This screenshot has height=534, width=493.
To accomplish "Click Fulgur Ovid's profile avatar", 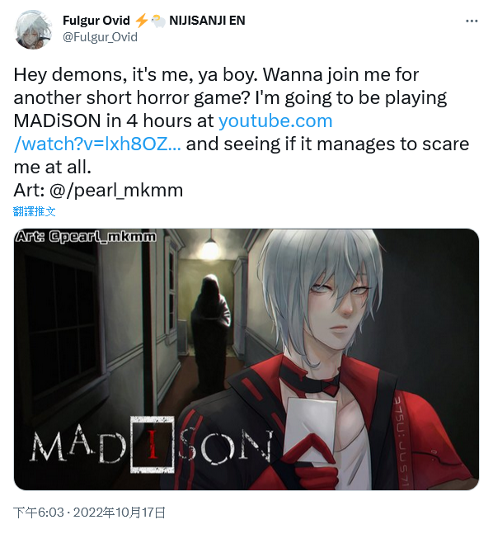I will point(33,30).
